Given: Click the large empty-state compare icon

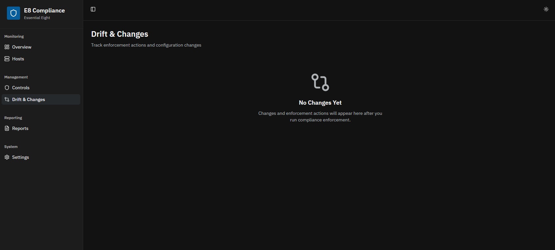Looking at the screenshot, I should pos(320,82).
